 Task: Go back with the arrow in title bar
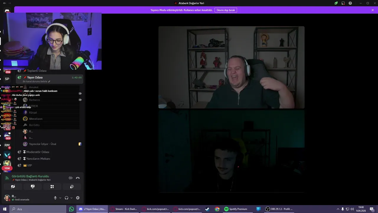click(4, 3)
